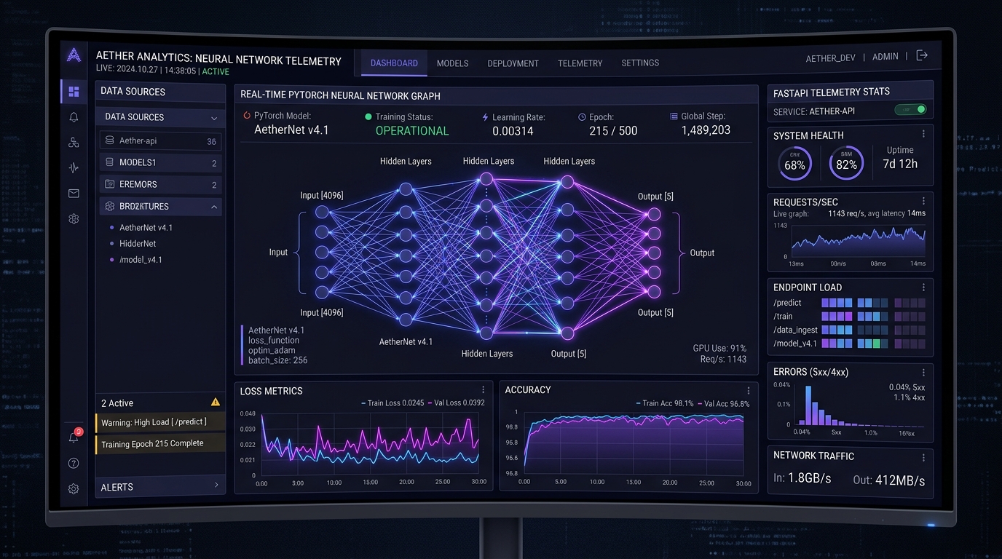Open Accuracy panel three-dot menu

coord(748,390)
